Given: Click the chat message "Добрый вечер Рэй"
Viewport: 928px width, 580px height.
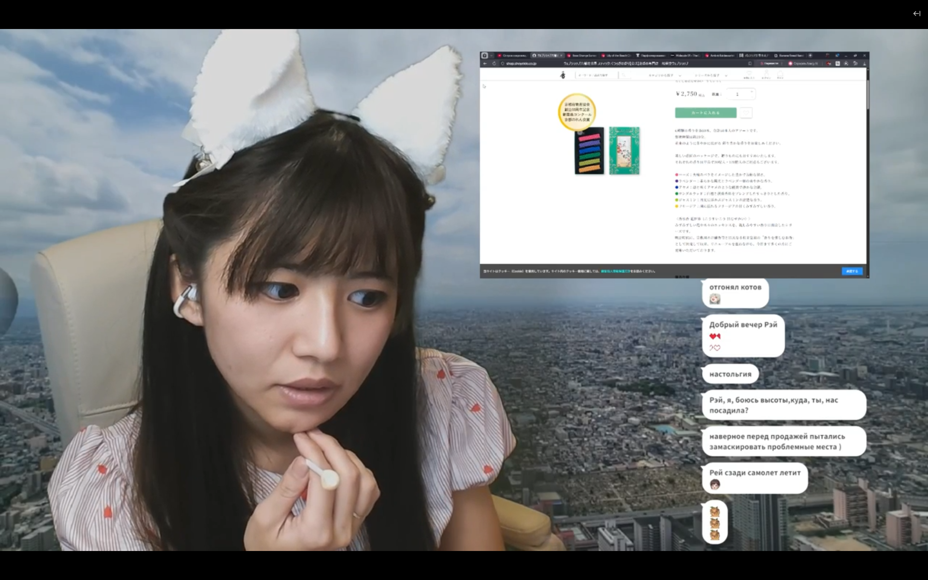Looking at the screenshot, I should click(x=743, y=336).
